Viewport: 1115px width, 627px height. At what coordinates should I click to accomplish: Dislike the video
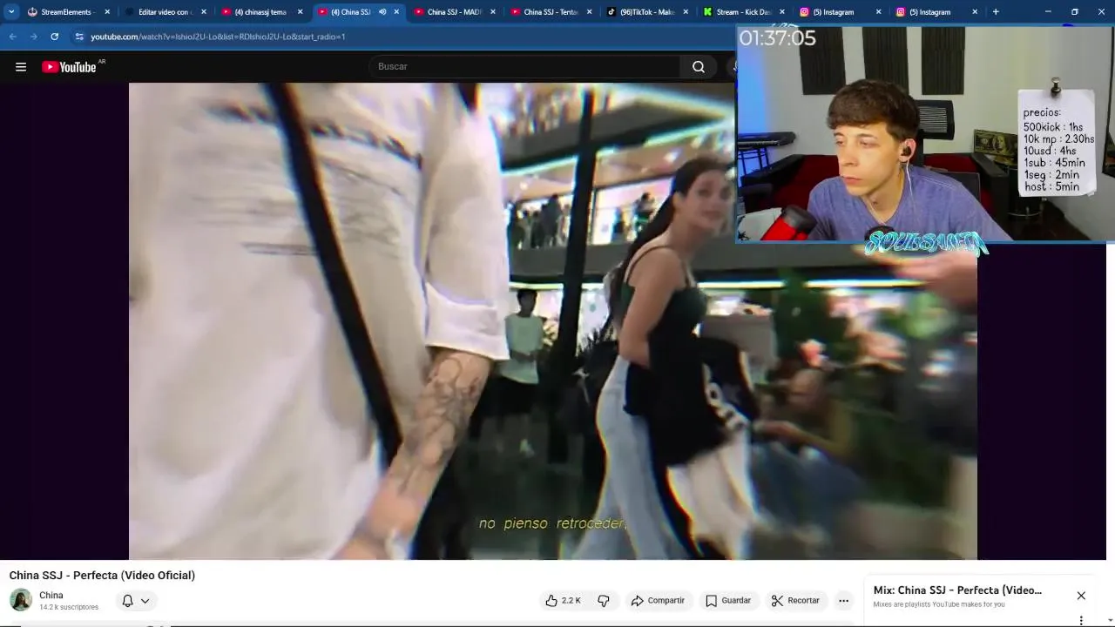click(x=604, y=601)
